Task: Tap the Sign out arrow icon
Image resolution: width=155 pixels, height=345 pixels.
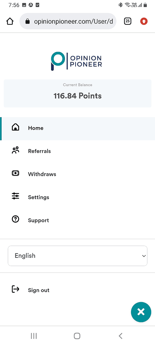Action: (15, 289)
